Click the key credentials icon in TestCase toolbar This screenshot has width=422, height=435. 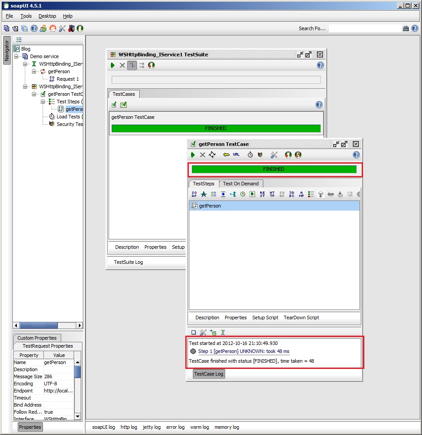[227, 155]
